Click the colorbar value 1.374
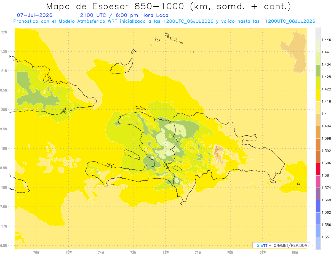Image resolution: width=331 pixels, height=256 pixels. [326, 188]
